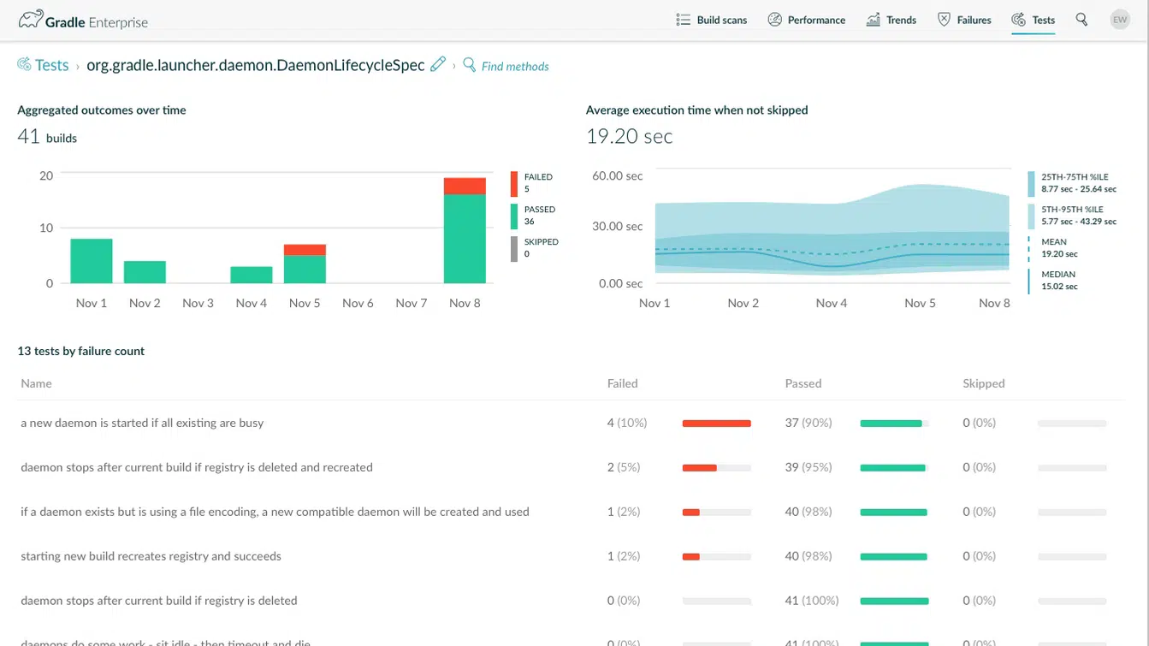Screen dimensions: 1149x646
Task: Open the EW user avatar menu
Action: point(1119,20)
